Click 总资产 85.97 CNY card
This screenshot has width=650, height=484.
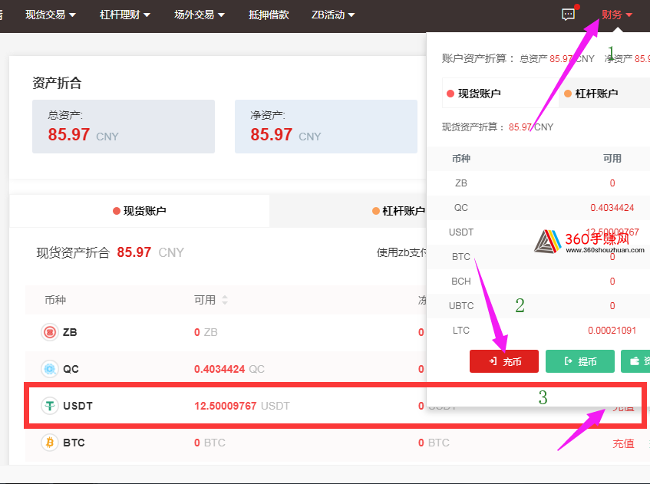pos(124,127)
